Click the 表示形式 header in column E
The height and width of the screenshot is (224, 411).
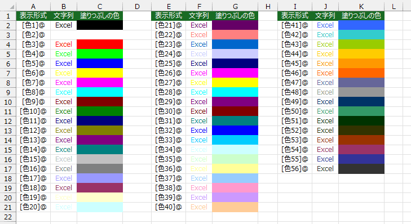tap(169, 16)
